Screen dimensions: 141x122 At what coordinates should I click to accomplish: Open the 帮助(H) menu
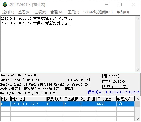click(123, 12)
